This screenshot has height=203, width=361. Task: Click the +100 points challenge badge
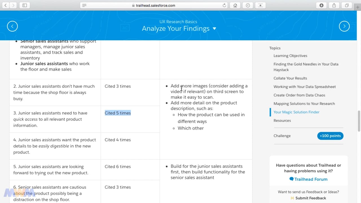330,136
